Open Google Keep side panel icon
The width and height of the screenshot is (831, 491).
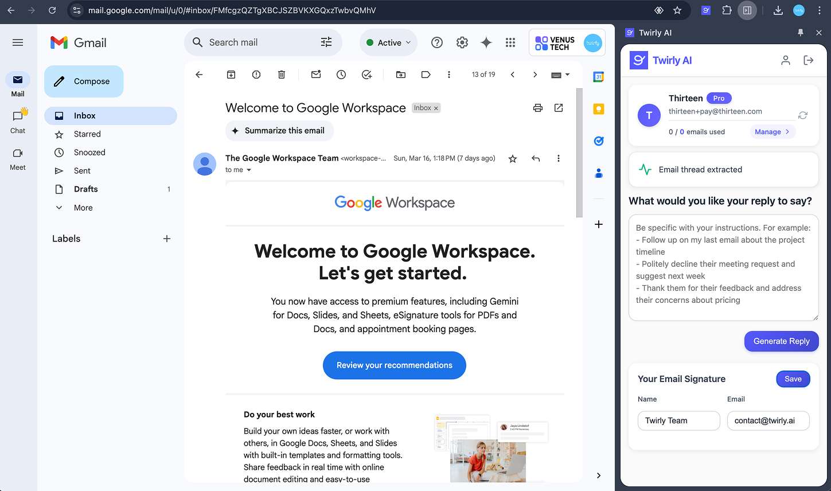599,109
